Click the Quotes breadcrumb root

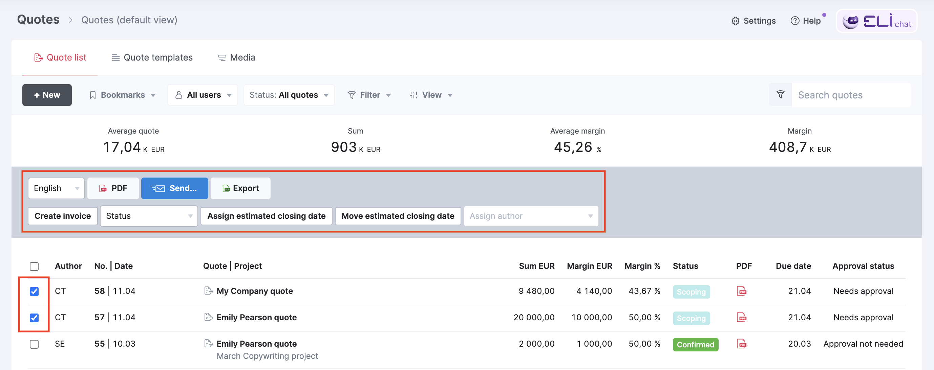pyautogui.click(x=38, y=20)
